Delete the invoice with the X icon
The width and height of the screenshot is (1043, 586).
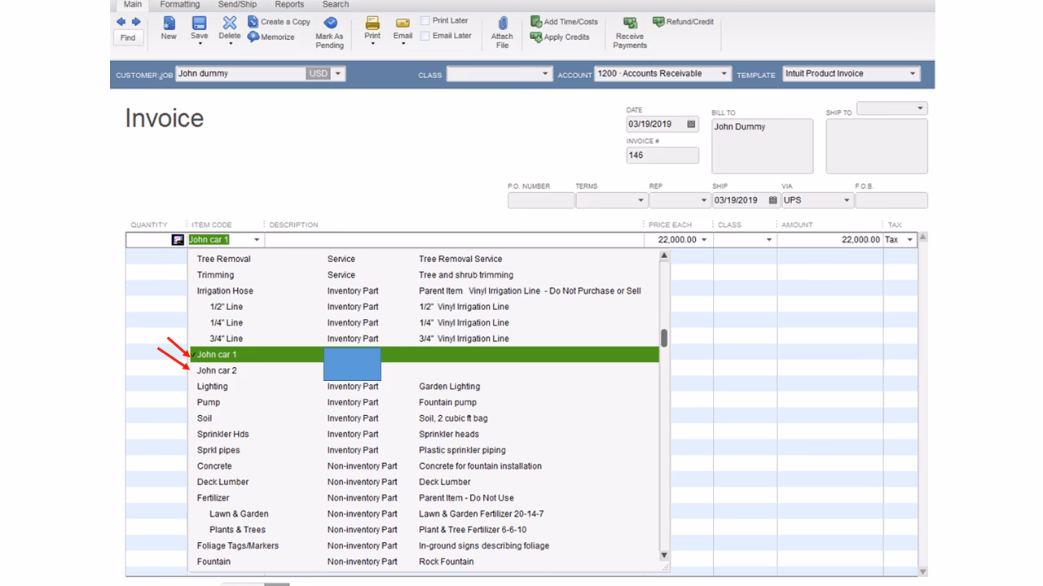(x=230, y=24)
